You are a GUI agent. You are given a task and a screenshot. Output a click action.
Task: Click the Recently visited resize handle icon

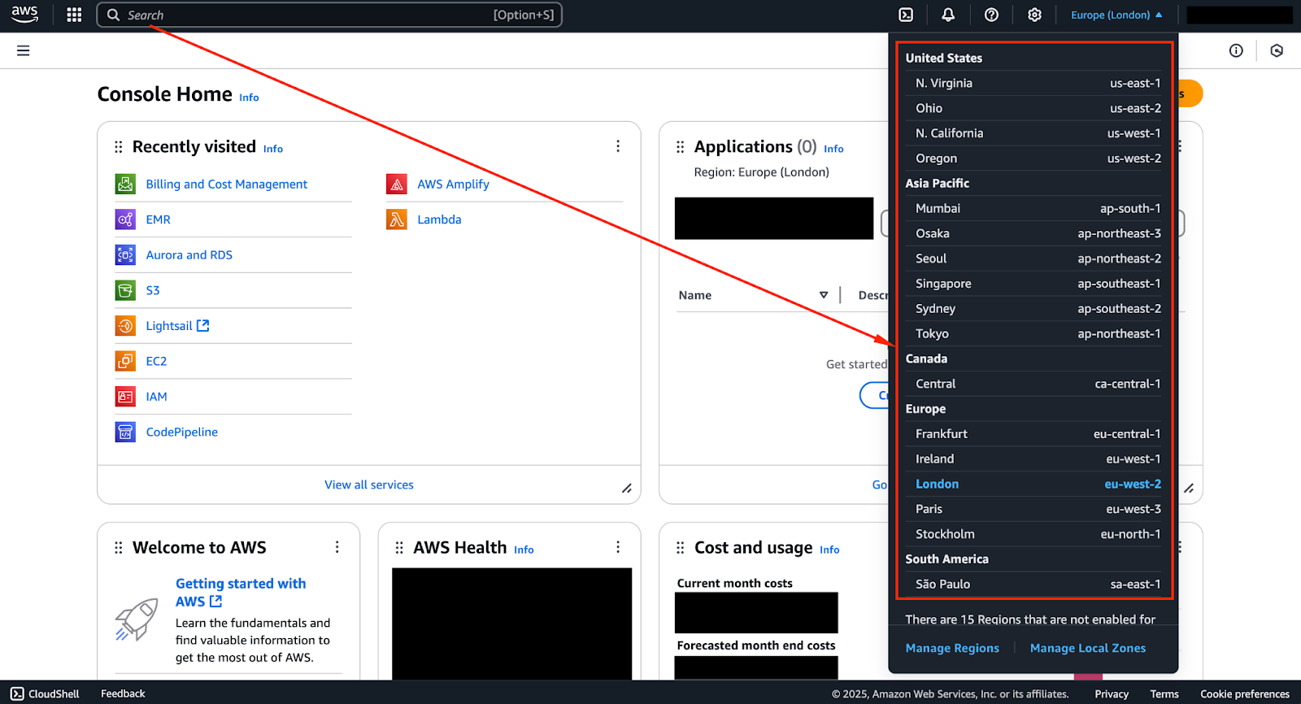click(x=627, y=488)
